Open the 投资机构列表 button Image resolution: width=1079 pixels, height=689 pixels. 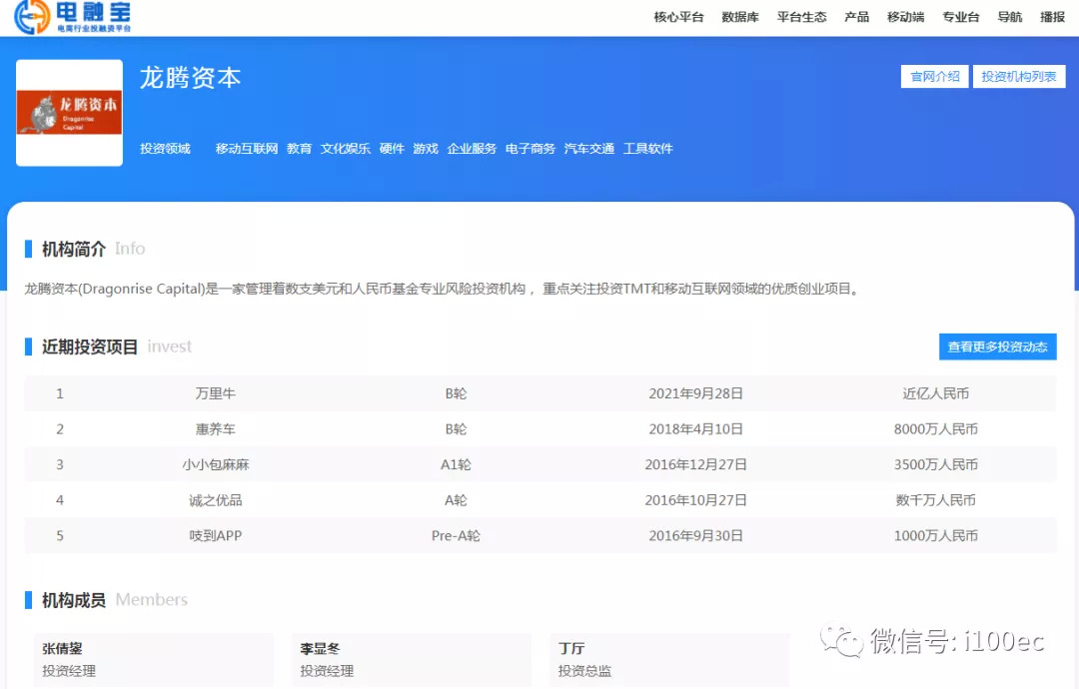[x=1018, y=77]
